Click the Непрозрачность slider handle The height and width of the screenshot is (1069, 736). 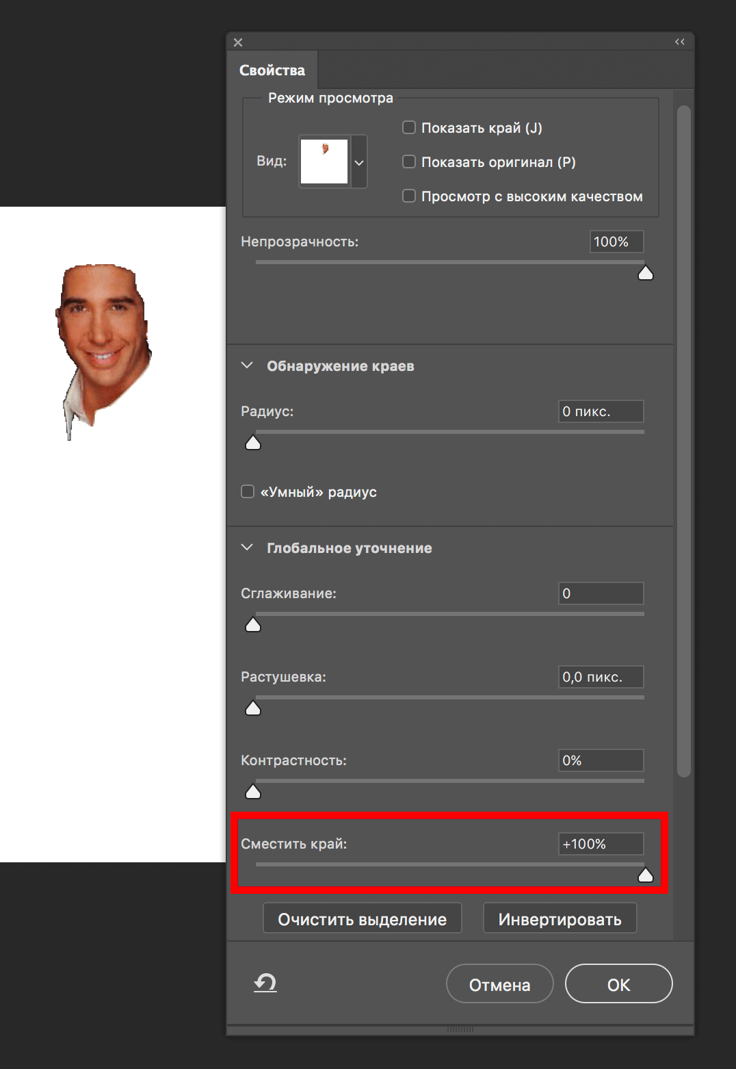[646, 272]
